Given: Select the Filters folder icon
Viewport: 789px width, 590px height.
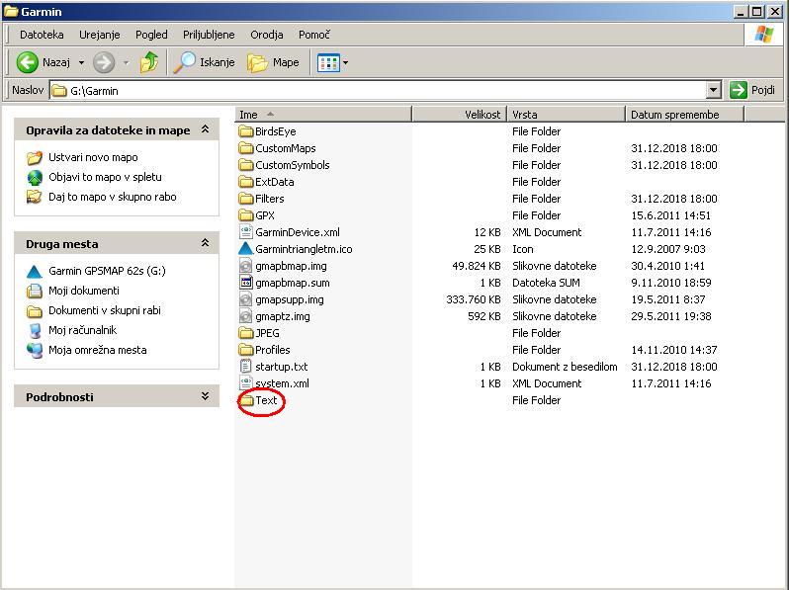Looking at the screenshot, I should 245,199.
